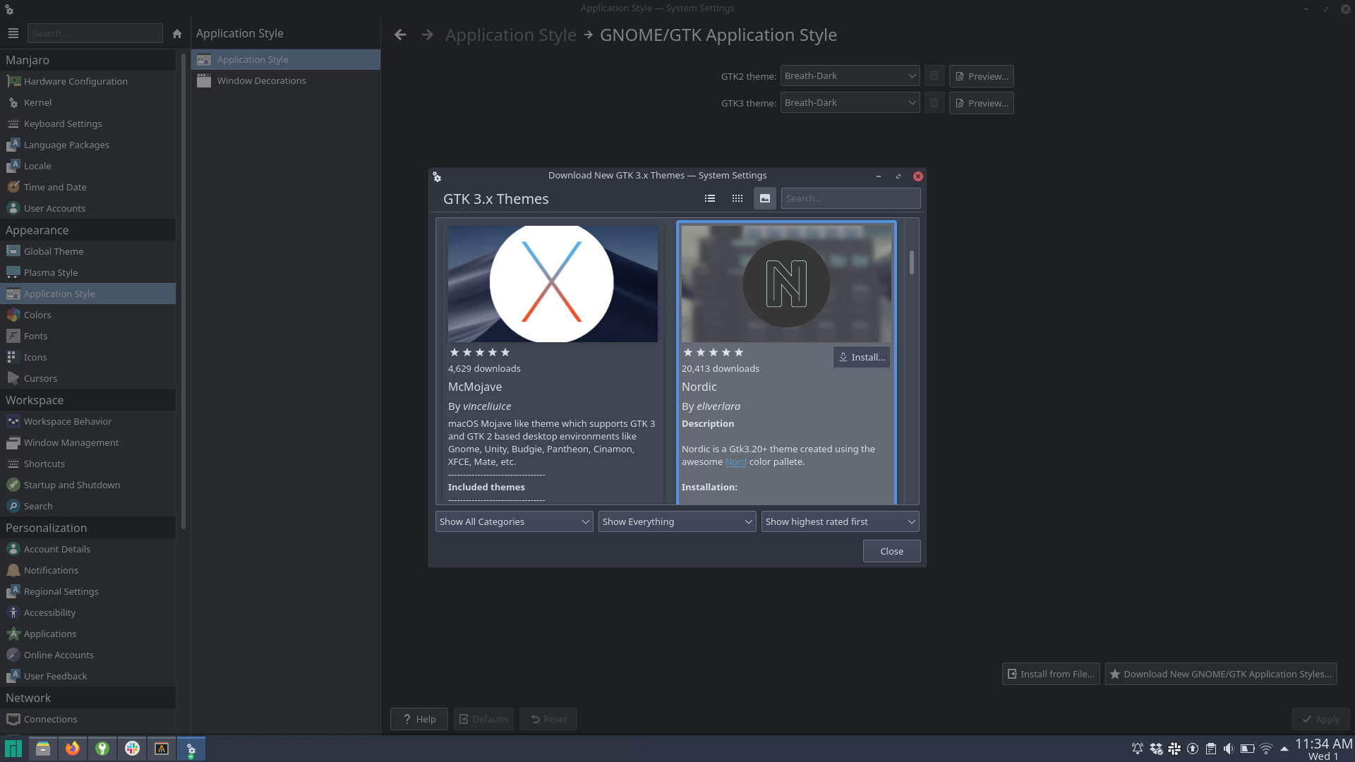Click the Firefox icon in the taskbar
Image resolution: width=1355 pixels, height=762 pixels.
(73, 749)
